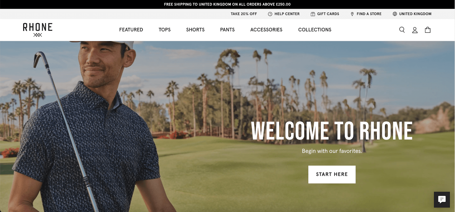Click the globe country icon
Screen dimensions: 455x212
[x=395, y=14]
